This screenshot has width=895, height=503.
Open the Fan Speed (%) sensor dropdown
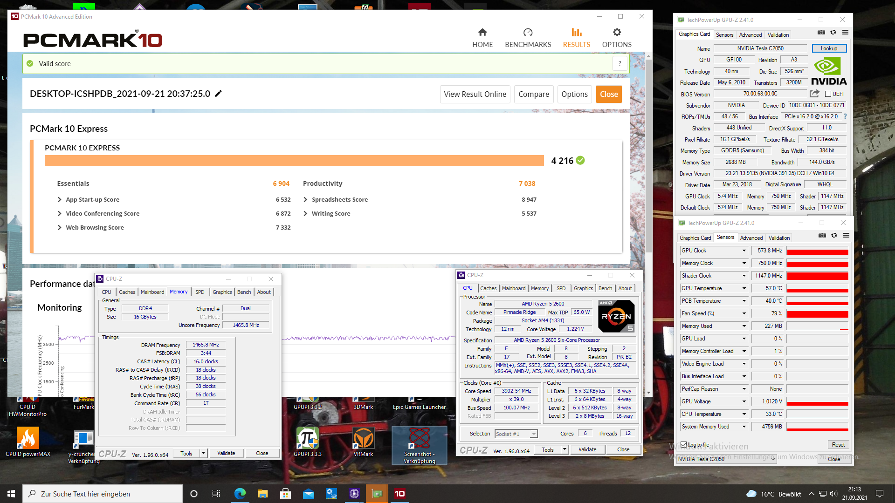pyautogui.click(x=744, y=313)
